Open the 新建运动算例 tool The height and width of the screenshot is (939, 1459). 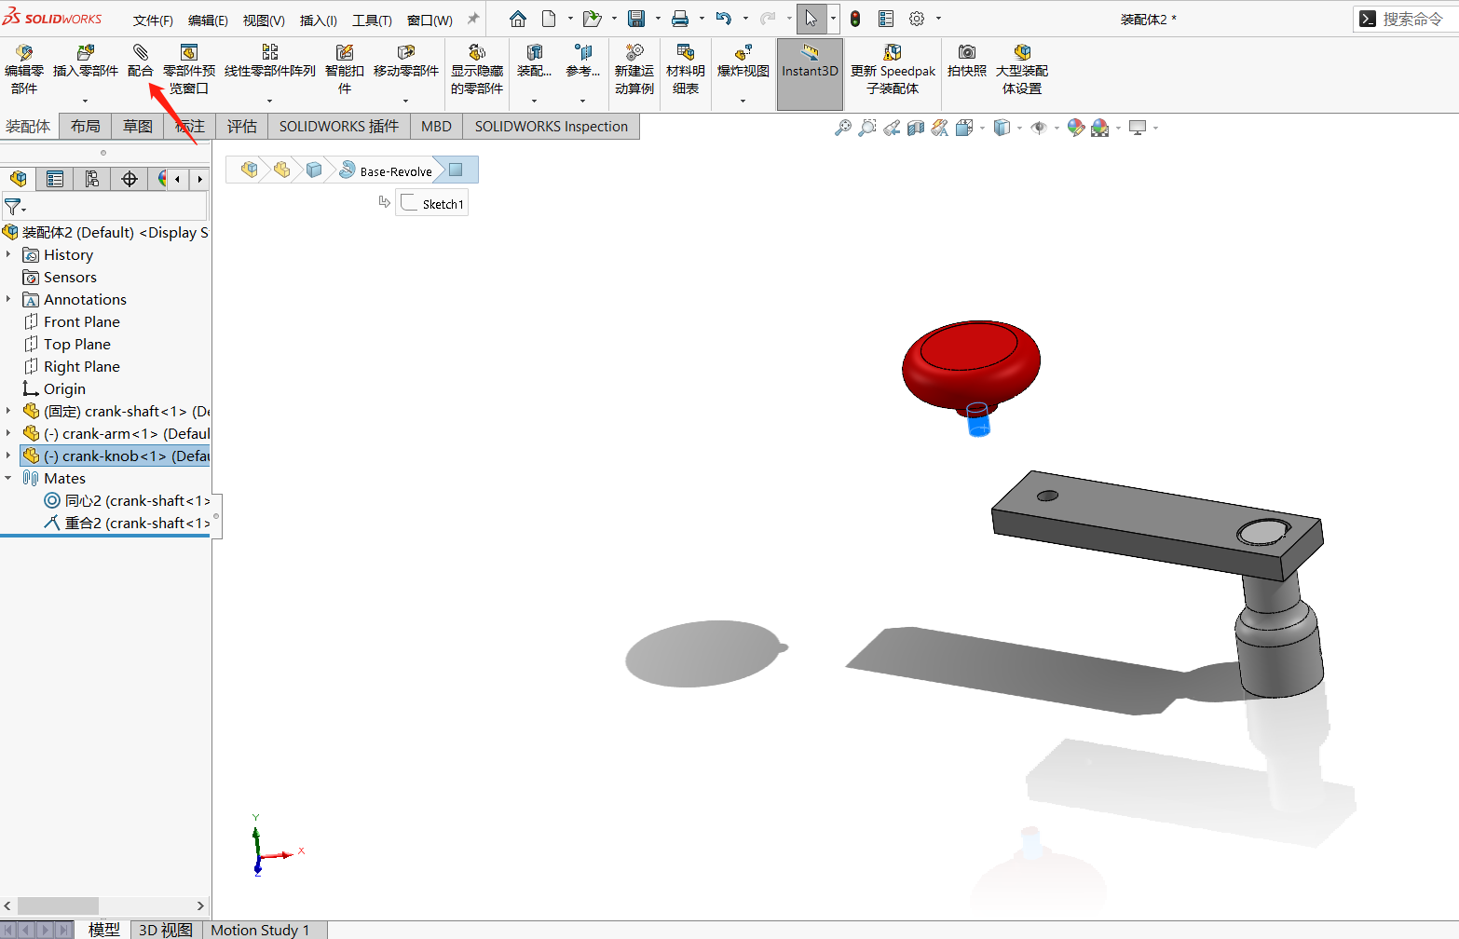point(634,69)
